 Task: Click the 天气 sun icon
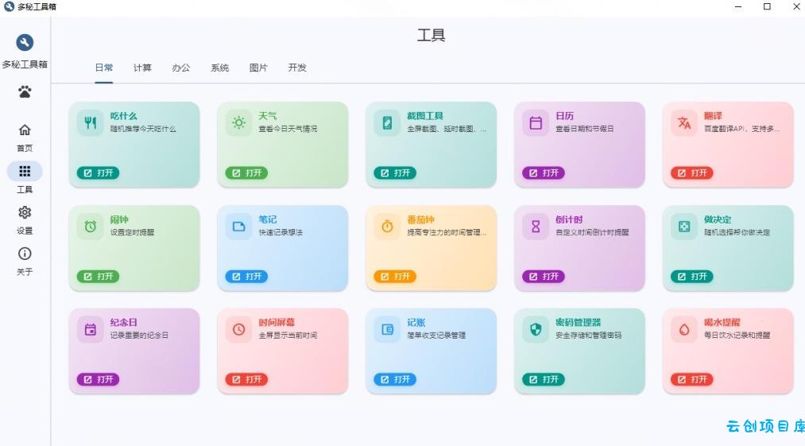pyautogui.click(x=238, y=122)
